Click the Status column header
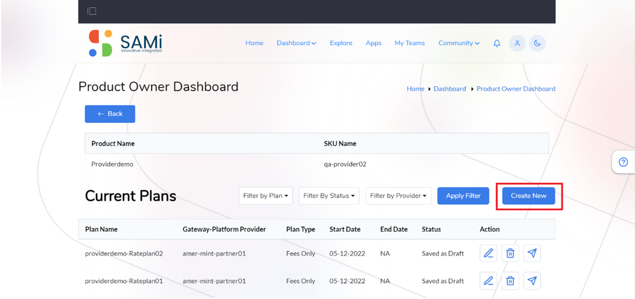The image size is (635, 299). 431,229
